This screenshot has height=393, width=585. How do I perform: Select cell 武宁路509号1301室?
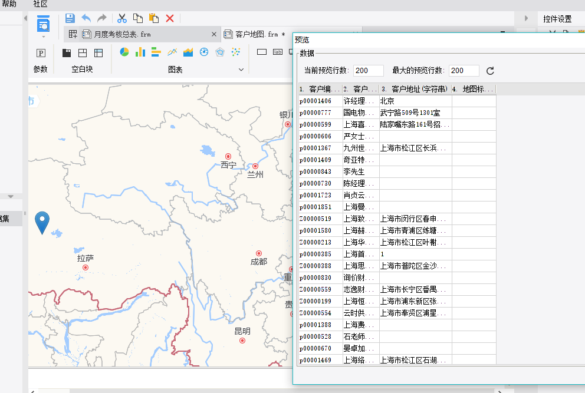[x=416, y=113]
